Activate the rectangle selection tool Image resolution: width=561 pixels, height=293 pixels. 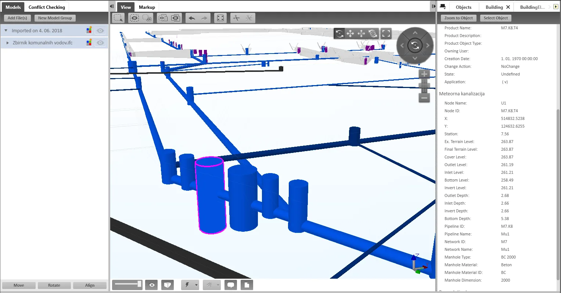[118, 18]
